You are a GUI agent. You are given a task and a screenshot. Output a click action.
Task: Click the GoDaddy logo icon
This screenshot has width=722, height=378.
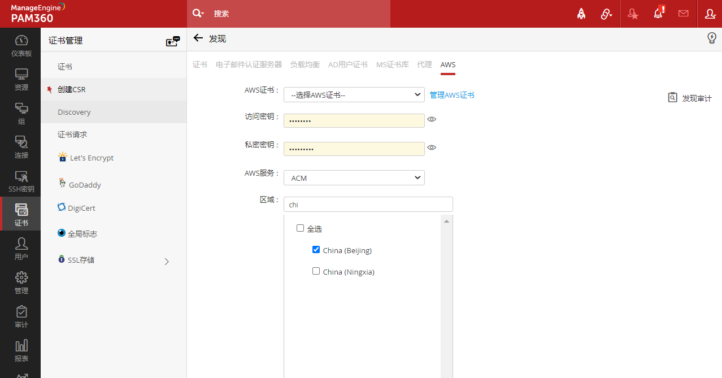click(x=62, y=183)
